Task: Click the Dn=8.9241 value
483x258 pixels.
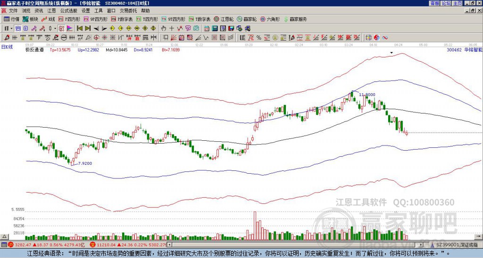Action: 143,49
